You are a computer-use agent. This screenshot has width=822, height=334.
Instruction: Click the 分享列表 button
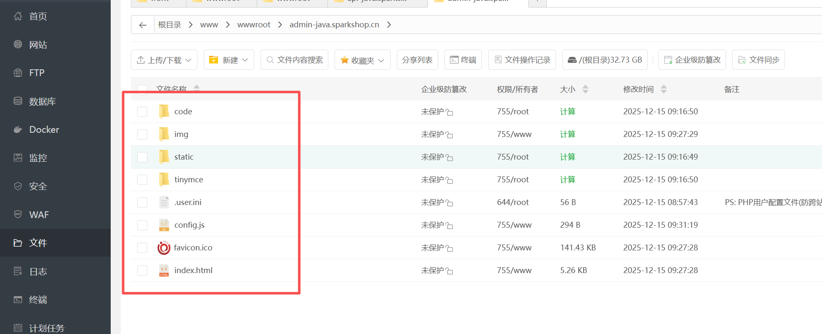pos(417,60)
